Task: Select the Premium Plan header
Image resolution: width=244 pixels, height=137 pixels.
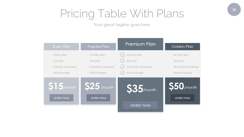Action: (x=140, y=44)
